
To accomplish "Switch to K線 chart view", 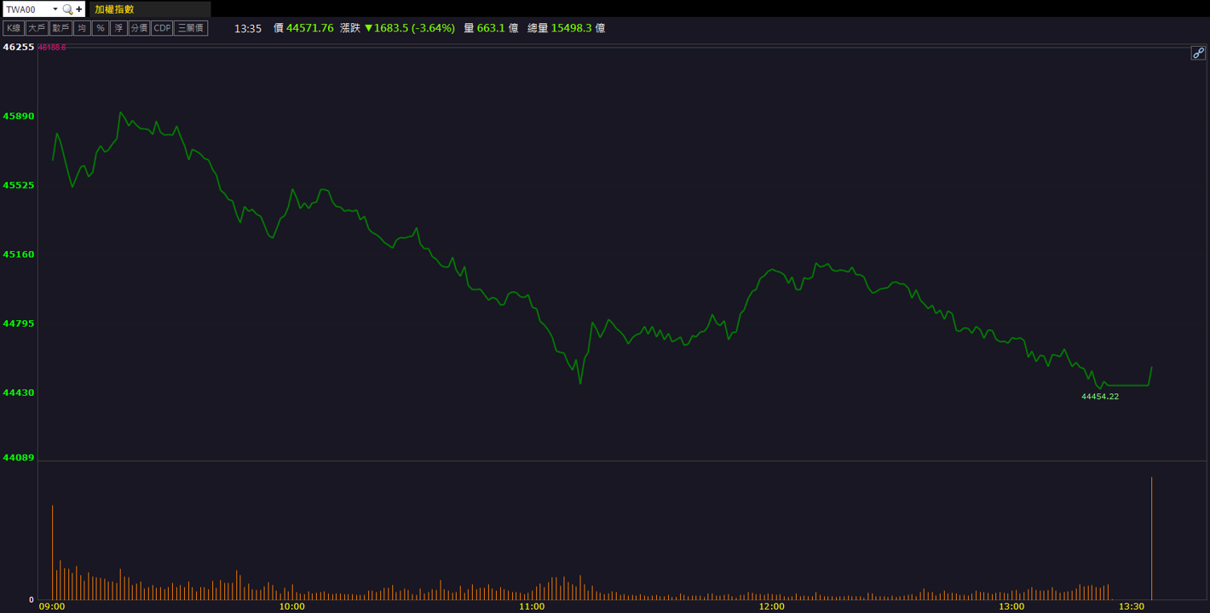I will (14, 28).
